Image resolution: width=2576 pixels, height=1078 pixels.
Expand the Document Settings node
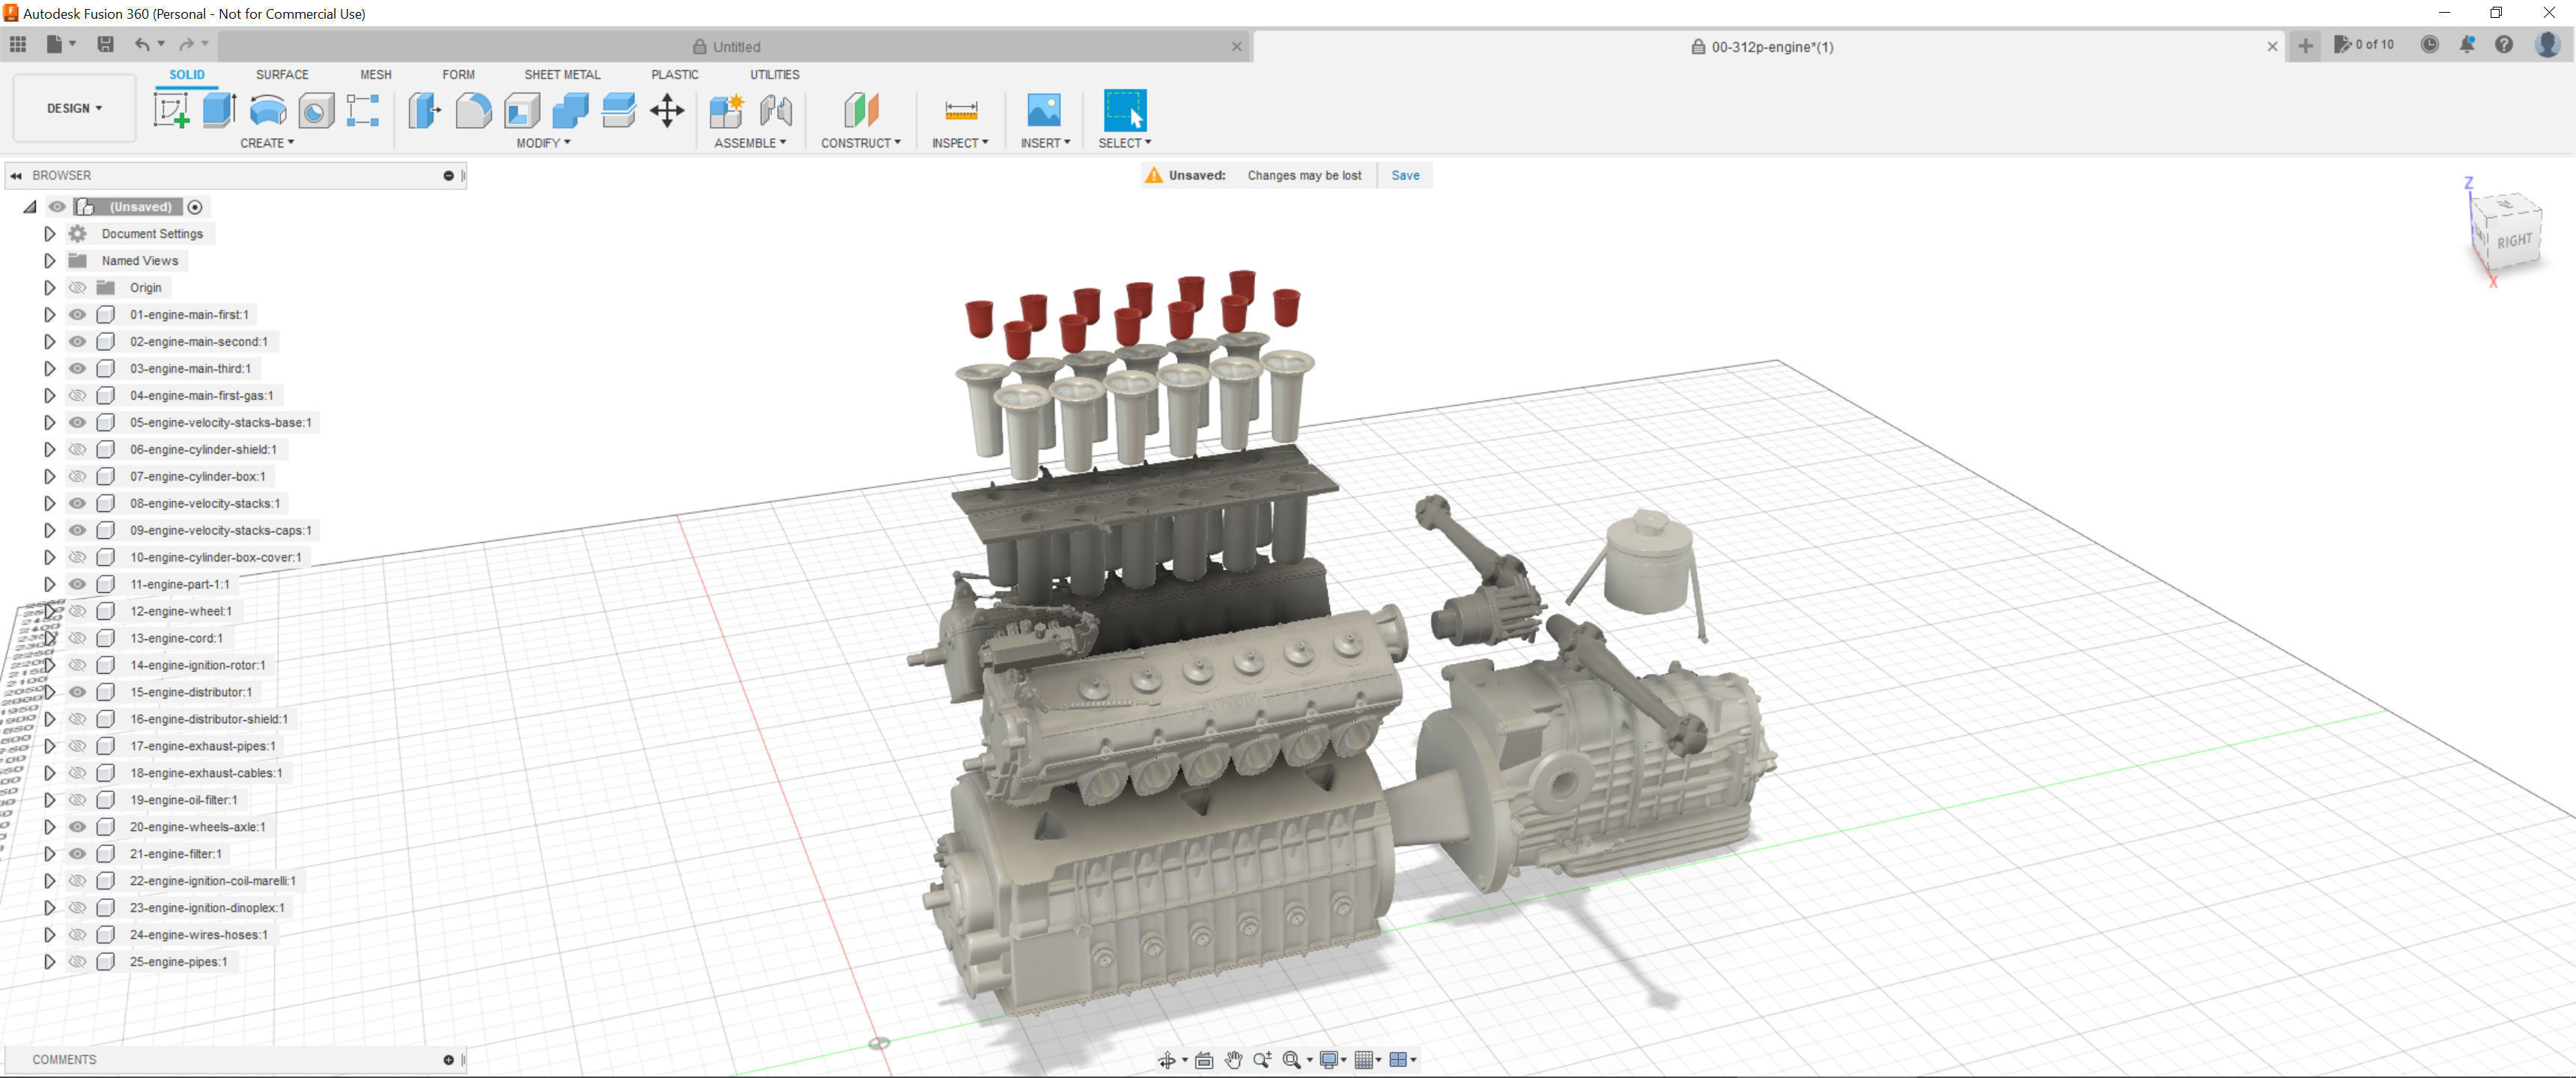(x=49, y=233)
